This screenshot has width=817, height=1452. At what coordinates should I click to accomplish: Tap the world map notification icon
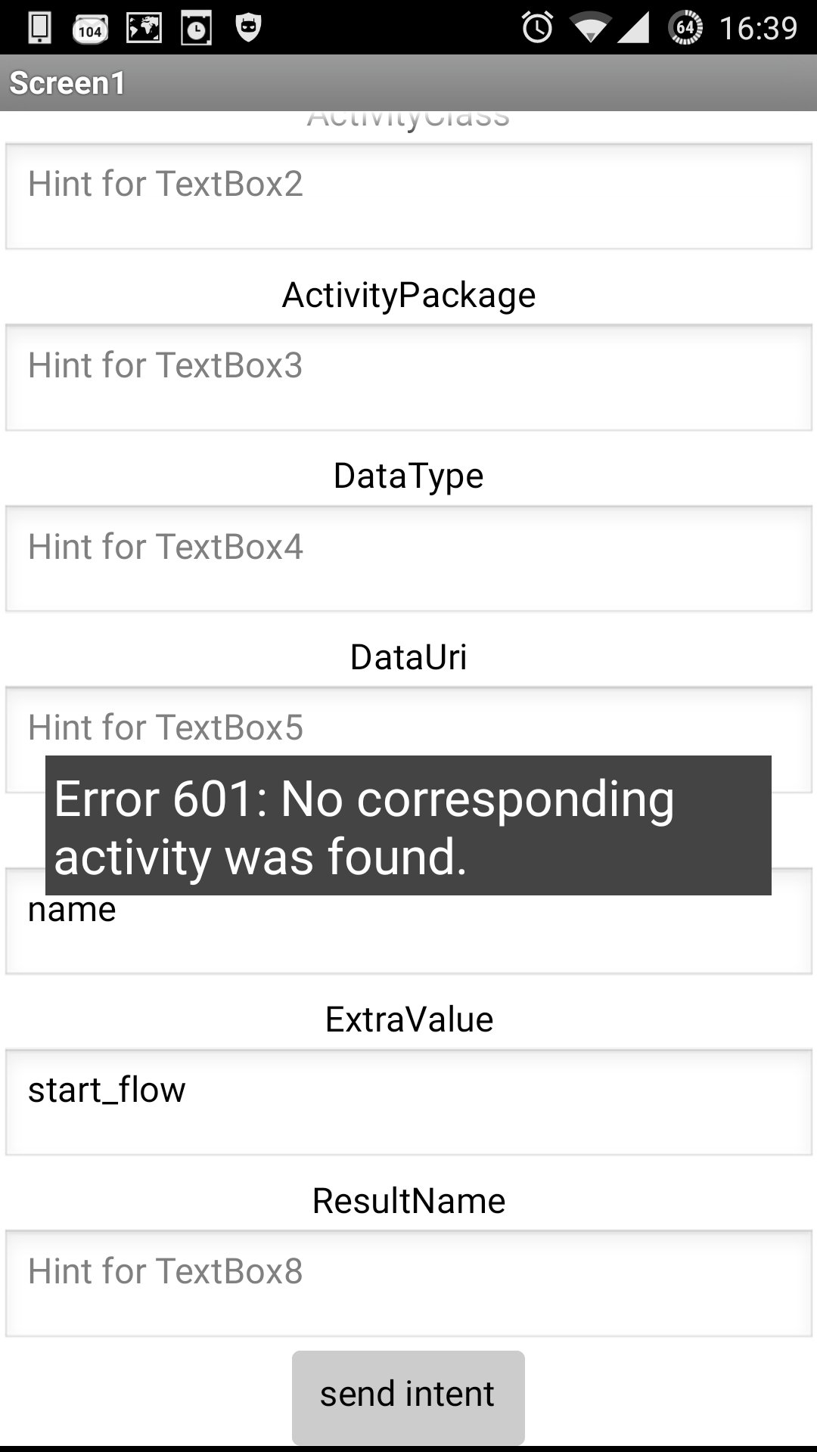(144, 28)
